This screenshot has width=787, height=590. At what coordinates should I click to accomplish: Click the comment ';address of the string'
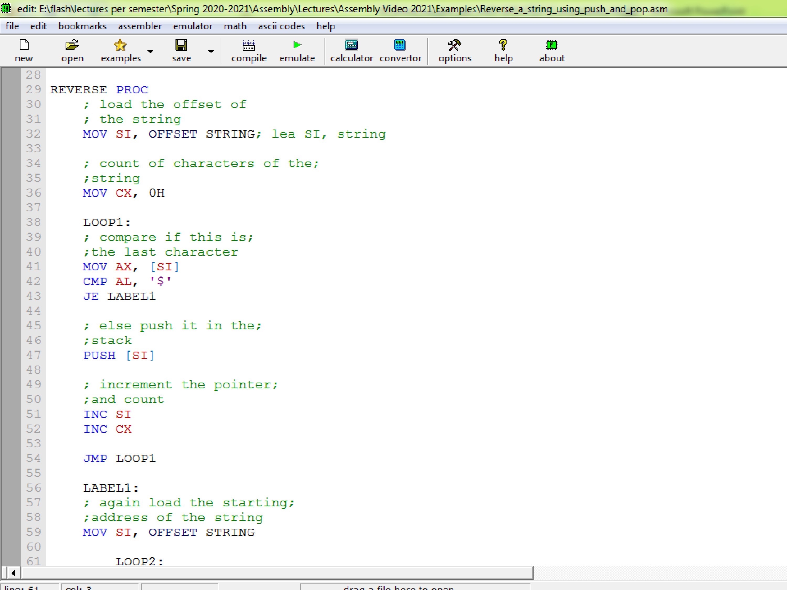coord(173,517)
